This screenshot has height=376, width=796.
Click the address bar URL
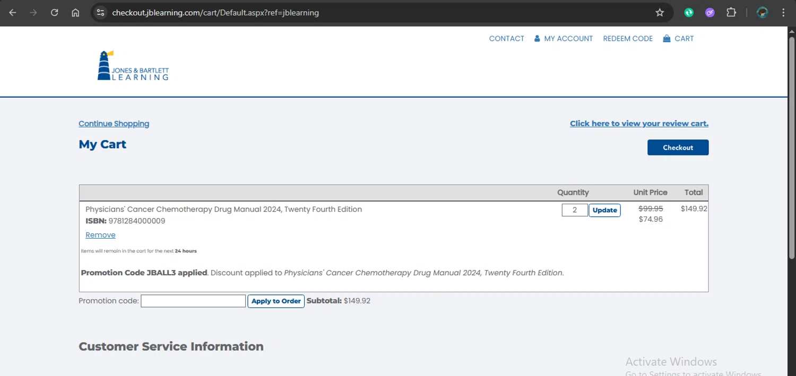[x=215, y=13]
